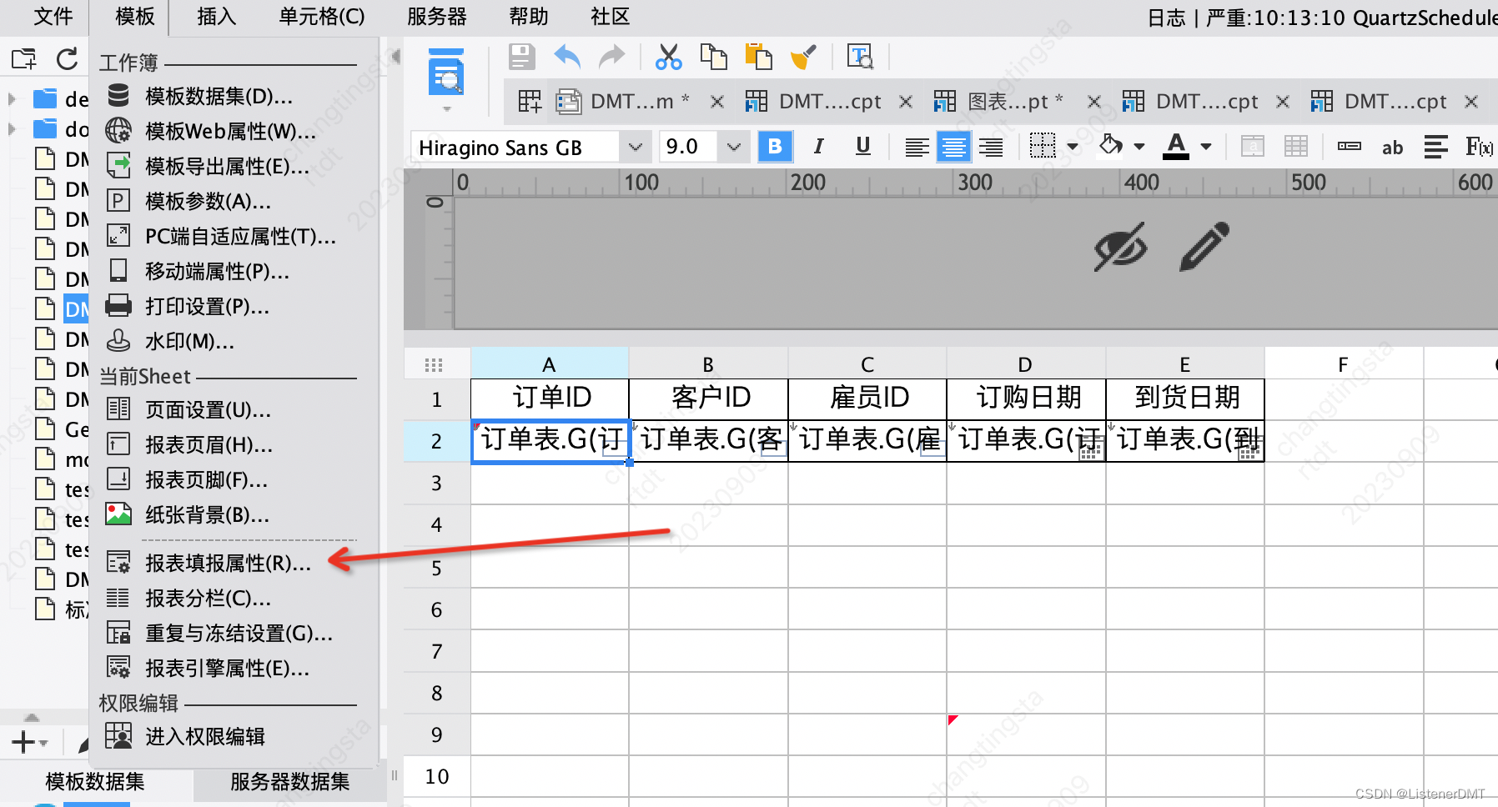The image size is (1498, 807).
Task: Click the Format Painter brush icon
Action: pos(804,58)
